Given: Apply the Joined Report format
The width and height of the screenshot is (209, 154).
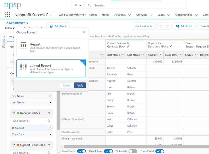Looking at the screenshot, I should click(79, 85).
